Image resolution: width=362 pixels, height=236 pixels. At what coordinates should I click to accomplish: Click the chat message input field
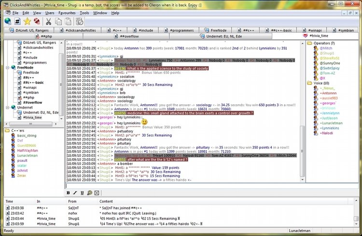click(183, 186)
